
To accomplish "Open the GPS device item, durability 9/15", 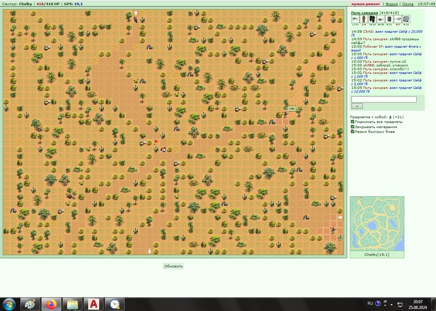I will [406, 19].
